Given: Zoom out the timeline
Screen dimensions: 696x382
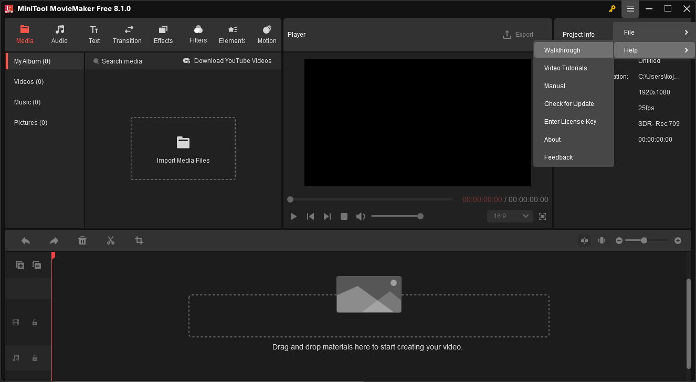Looking at the screenshot, I should coord(619,240).
